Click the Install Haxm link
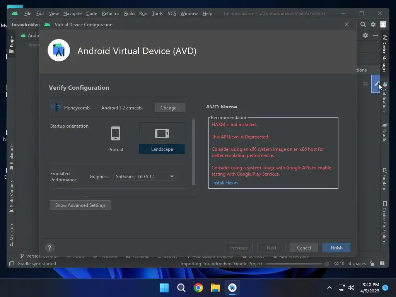The width and height of the screenshot is (396, 297). (225, 183)
